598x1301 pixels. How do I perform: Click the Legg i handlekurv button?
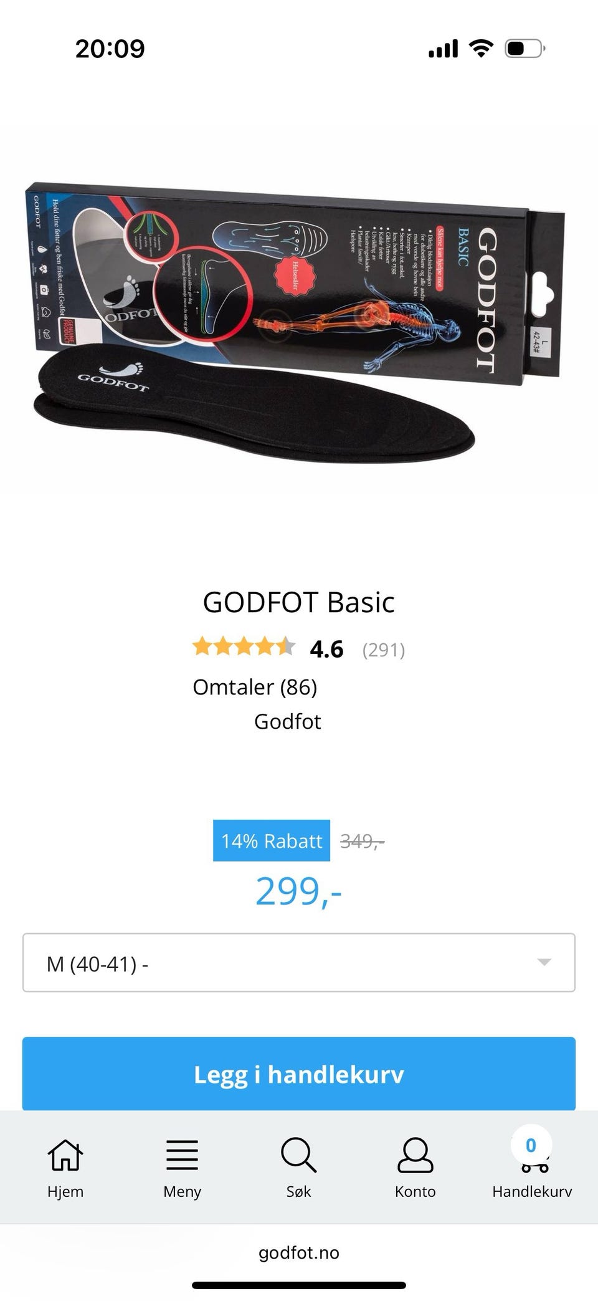pos(299,1074)
